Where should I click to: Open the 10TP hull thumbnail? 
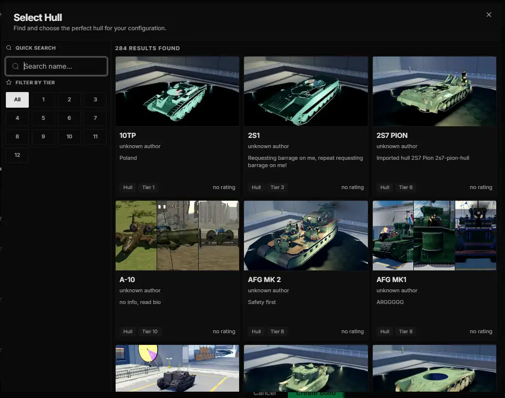[x=177, y=91]
